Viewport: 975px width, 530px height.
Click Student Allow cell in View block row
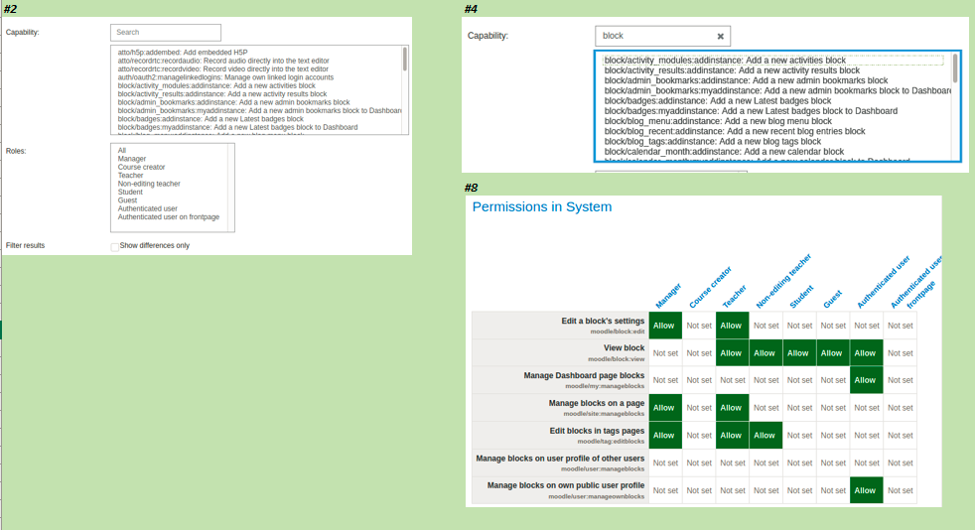click(799, 353)
